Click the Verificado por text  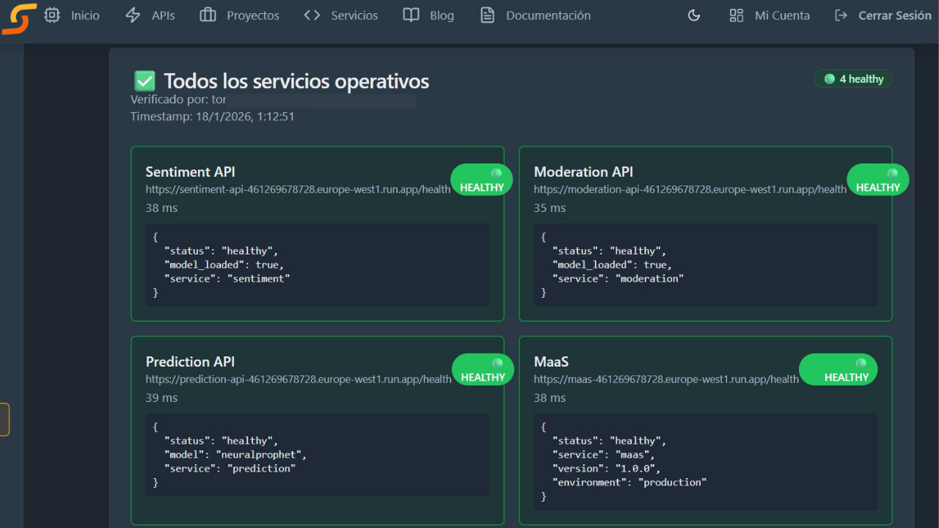(x=178, y=99)
